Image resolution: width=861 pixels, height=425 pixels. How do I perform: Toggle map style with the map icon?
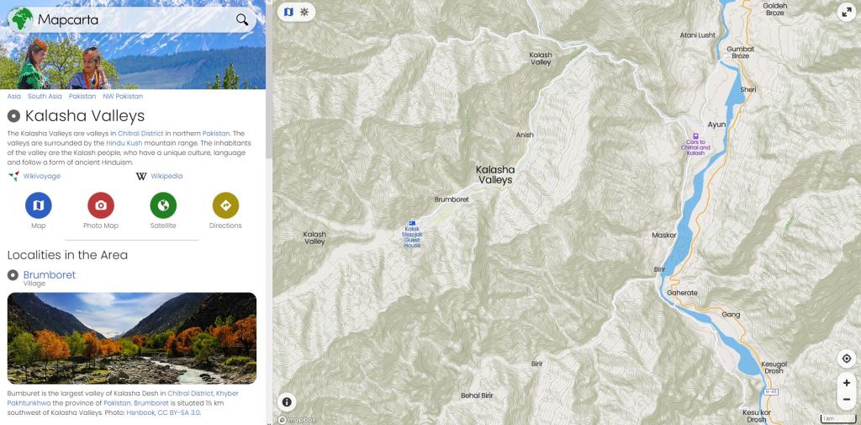[289, 12]
